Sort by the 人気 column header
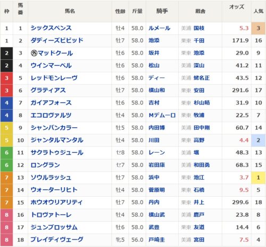Image resolution: width=266 pixels, height=247 pixels. coord(259,11)
